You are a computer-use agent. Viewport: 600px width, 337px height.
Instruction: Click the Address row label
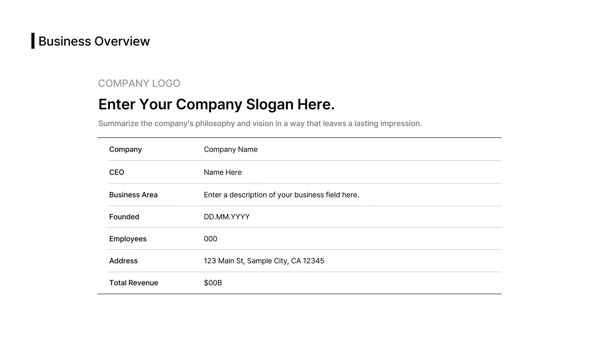click(123, 261)
